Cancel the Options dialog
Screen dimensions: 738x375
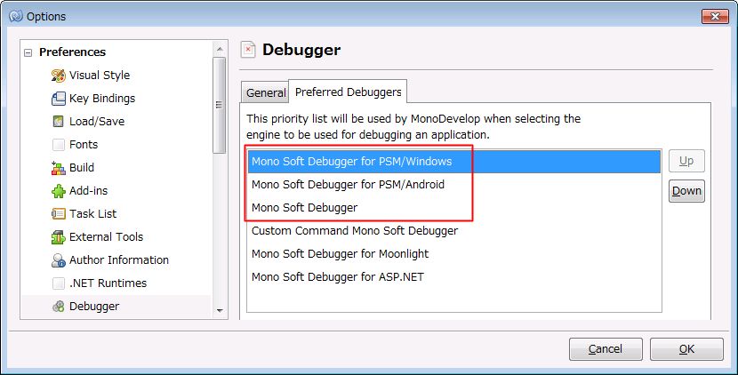pos(606,349)
